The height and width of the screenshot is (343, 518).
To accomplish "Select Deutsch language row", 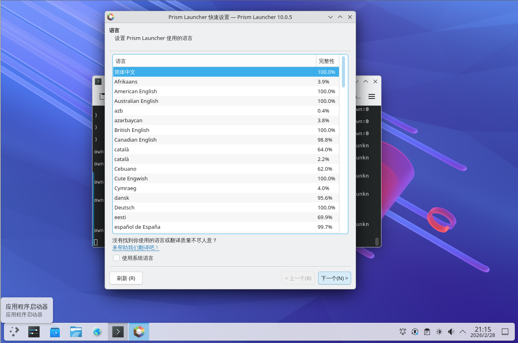I will click(x=226, y=207).
